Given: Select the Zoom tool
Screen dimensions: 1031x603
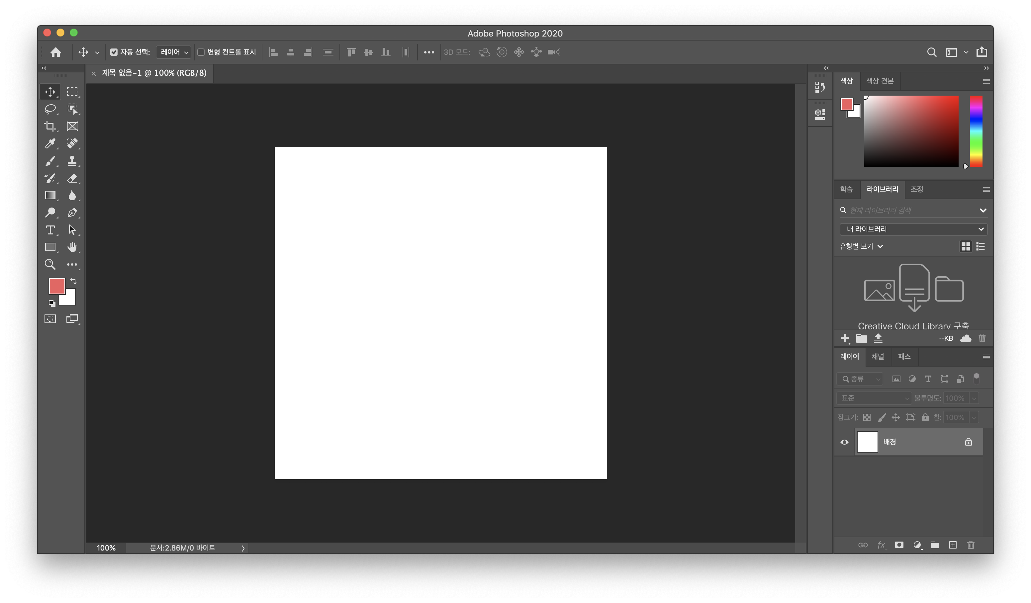Looking at the screenshot, I should tap(50, 264).
